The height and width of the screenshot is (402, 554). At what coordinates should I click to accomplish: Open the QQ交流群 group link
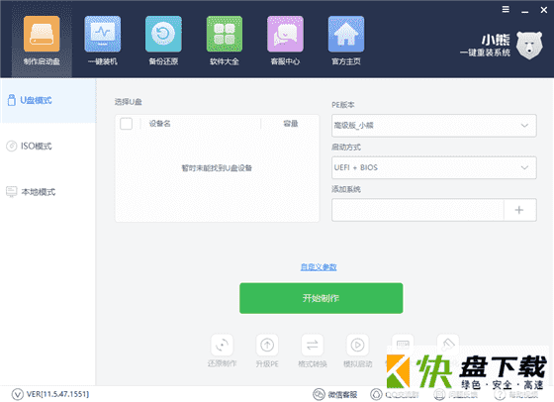click(x=395, y=395)
